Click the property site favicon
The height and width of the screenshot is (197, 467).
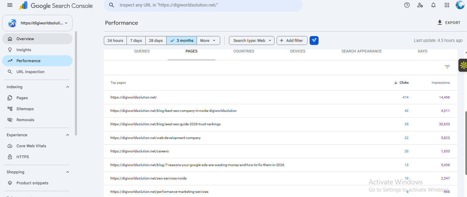click(12, 23)
